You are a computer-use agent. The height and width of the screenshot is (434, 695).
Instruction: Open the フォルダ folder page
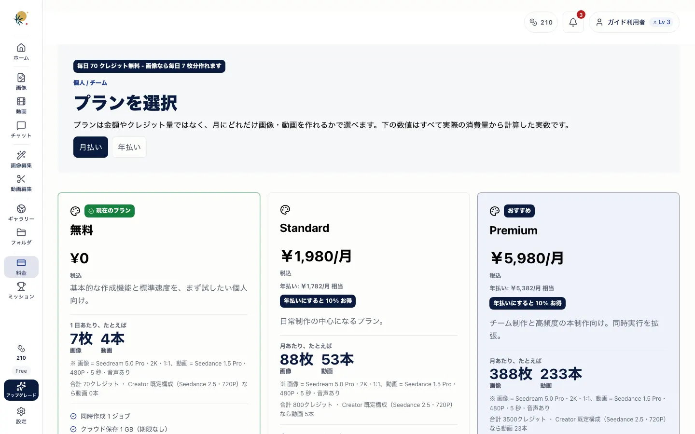(x=21, y=237)
